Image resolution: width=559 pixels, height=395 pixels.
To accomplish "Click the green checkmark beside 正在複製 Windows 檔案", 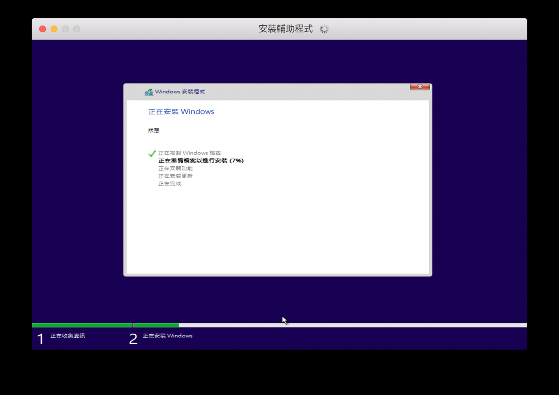I will (x=152, y=153).
